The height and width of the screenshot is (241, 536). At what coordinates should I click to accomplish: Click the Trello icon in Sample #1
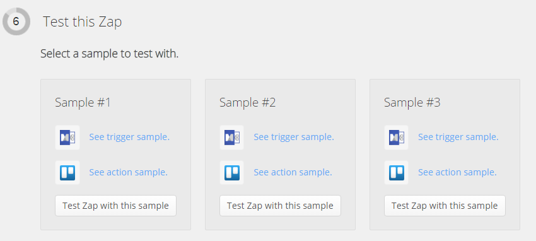(67, 173)
